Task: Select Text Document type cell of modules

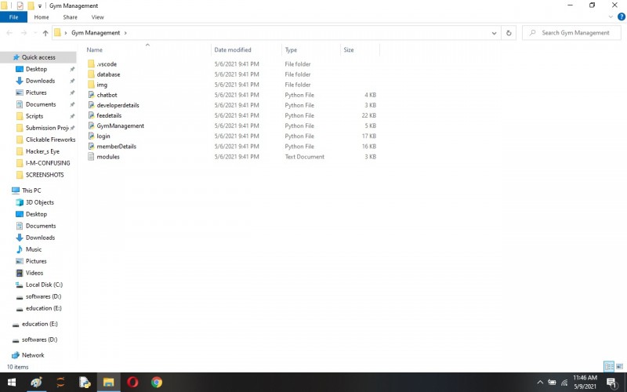Action: 304,157
